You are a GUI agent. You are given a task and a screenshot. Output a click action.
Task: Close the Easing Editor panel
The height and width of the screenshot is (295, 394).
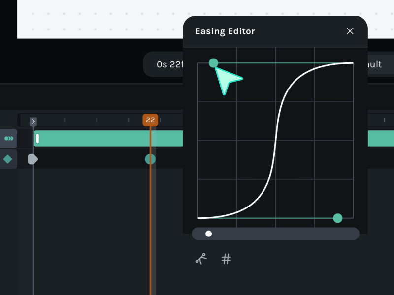pos(350,31)
